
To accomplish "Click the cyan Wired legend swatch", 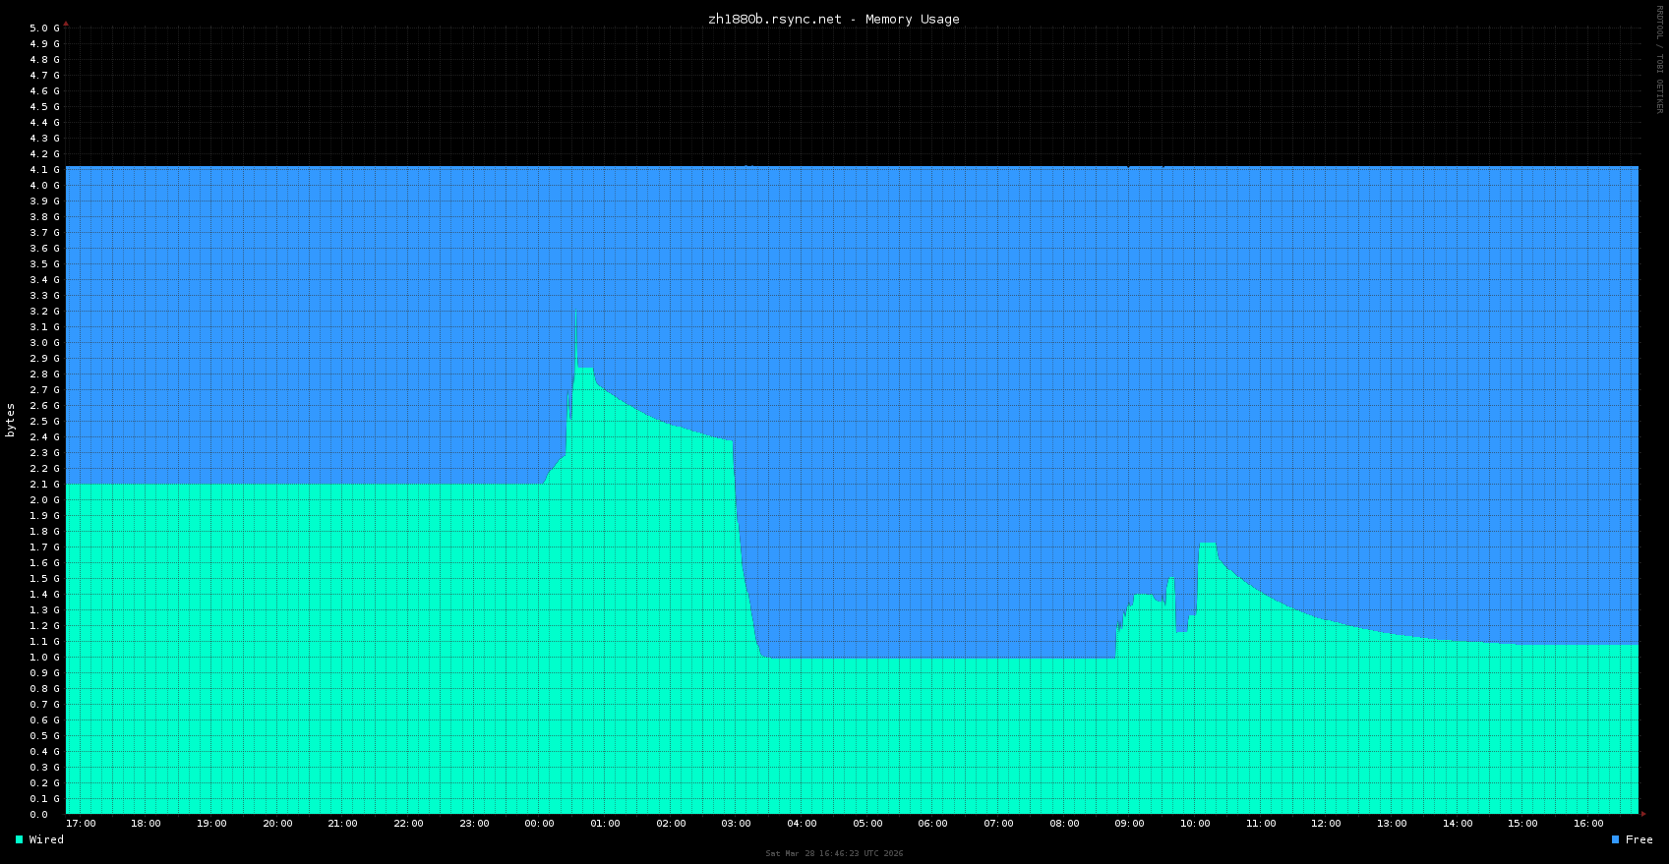I will coord(20,839).
